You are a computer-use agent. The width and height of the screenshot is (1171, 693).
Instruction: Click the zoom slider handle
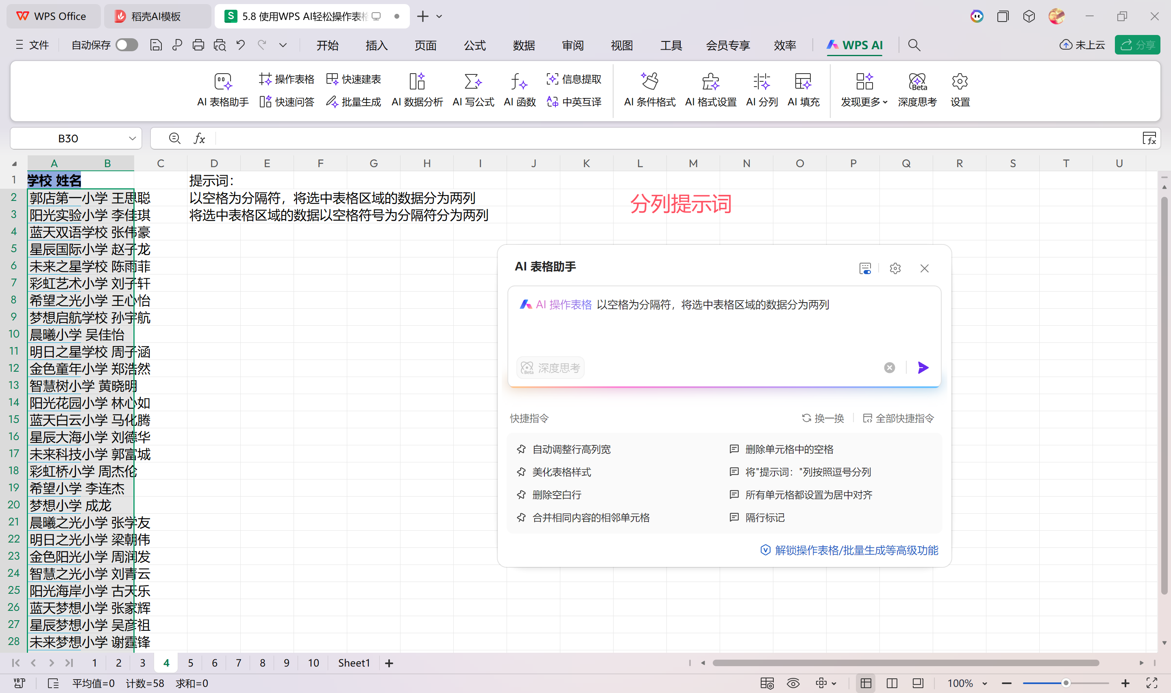[1066, 683]
